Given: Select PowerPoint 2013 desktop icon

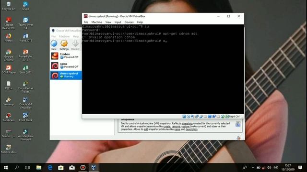Looking at the screenshot, I should point(25,55).
